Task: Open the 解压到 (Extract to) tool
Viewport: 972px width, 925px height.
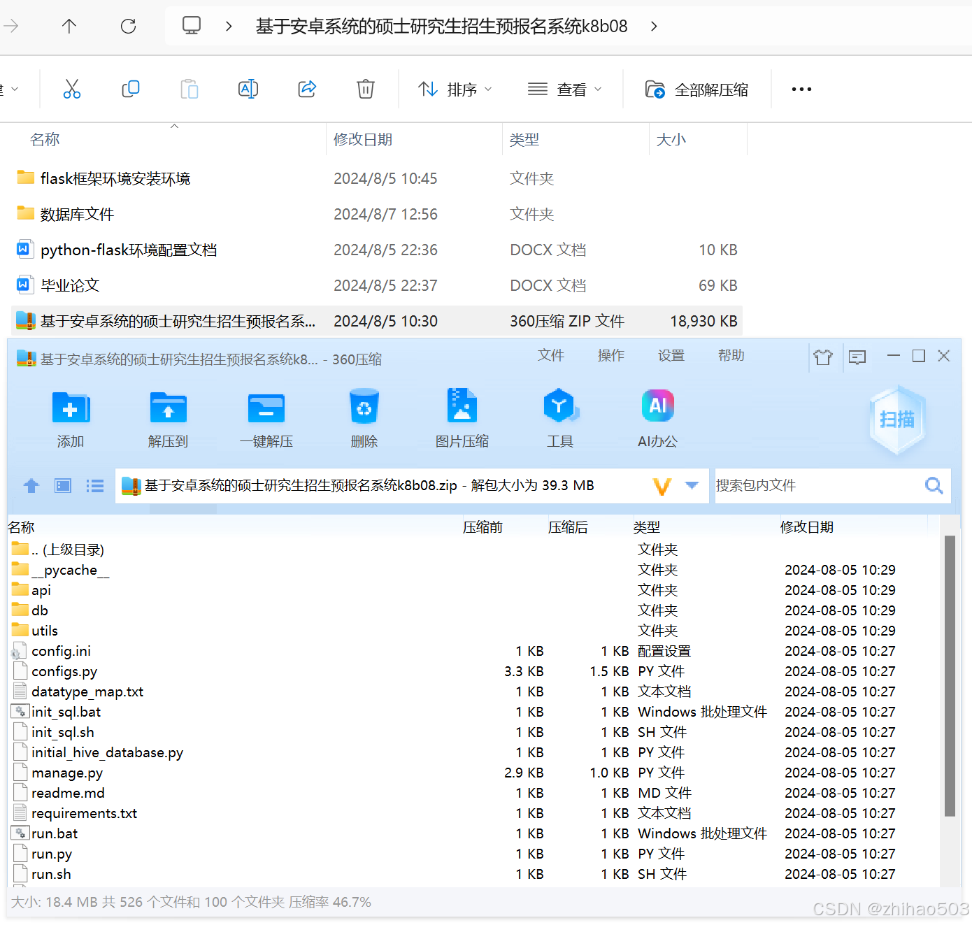Action: [x=168, y=418]
